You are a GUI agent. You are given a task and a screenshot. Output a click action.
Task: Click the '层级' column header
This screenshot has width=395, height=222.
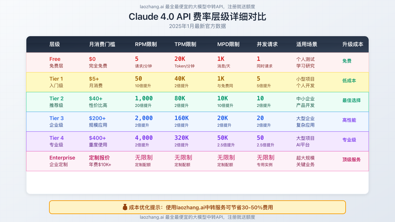[x=55, y=44]
